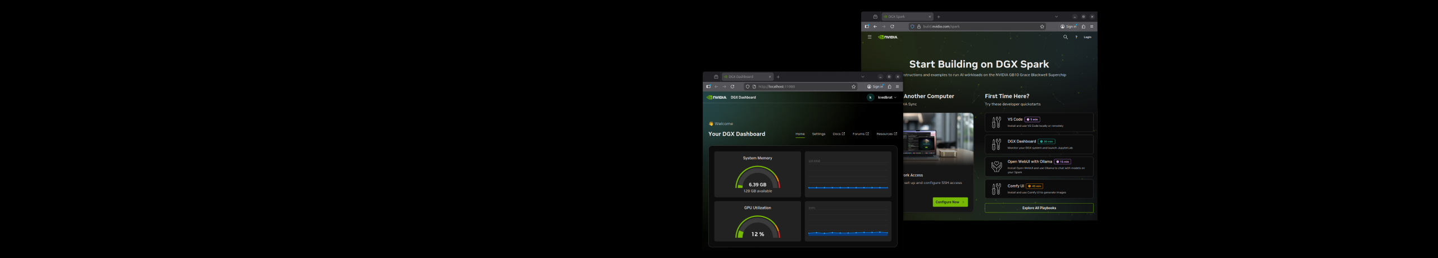Open the DGX Dashboard browser's hamburger menu
The width and height of the screenshot is (1438, 258).
click(x=898, y=86)
